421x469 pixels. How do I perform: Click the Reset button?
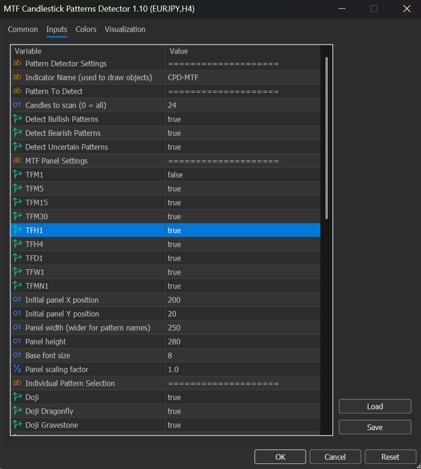click(x=390, y=457)
